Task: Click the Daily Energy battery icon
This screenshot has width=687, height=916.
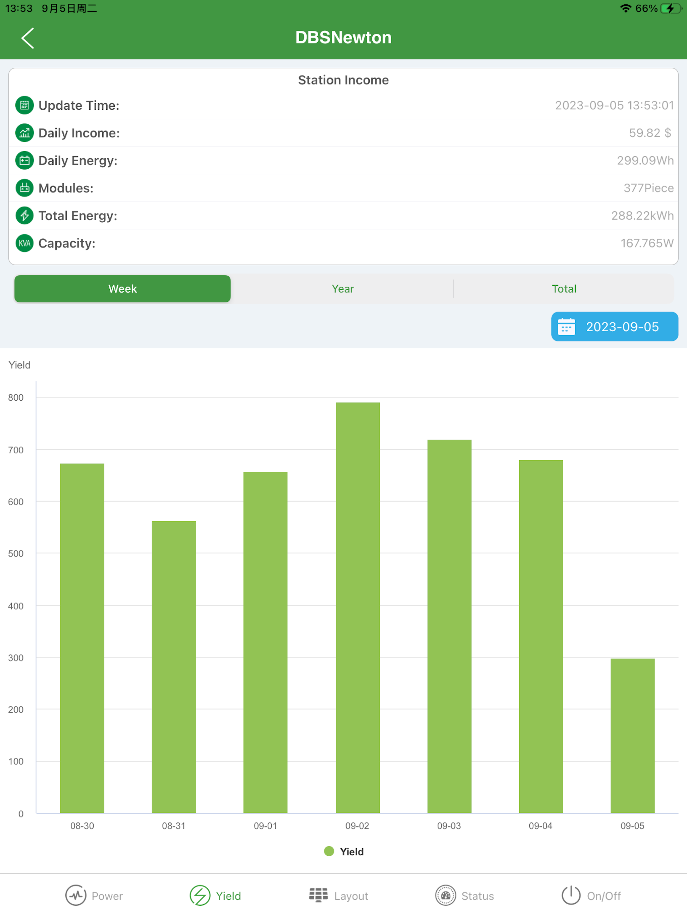Action: click(24, 160)
